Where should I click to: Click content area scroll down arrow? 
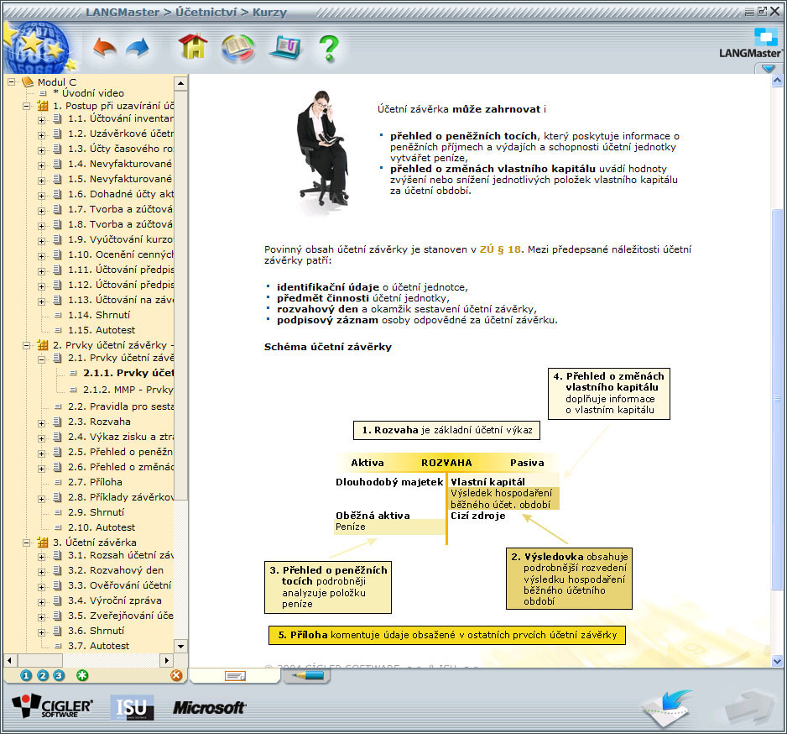[x=777, y=661]
